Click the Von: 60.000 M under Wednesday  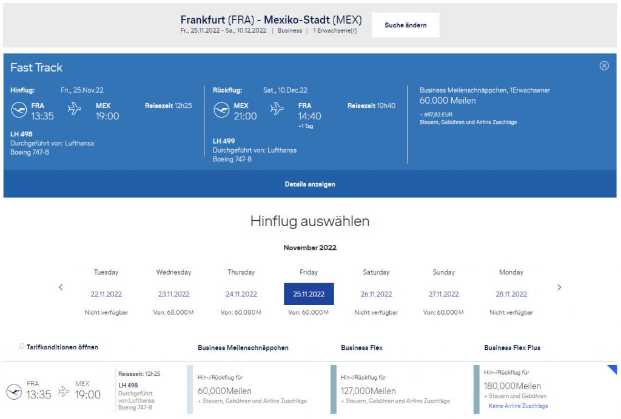click(173, 312)
